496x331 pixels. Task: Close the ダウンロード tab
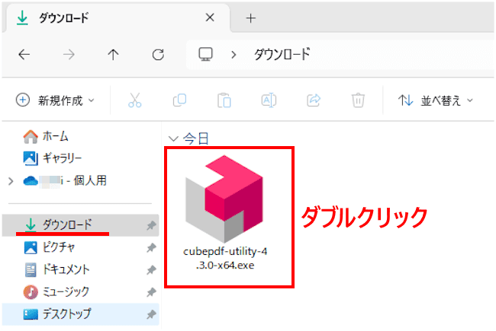point(210,18)
